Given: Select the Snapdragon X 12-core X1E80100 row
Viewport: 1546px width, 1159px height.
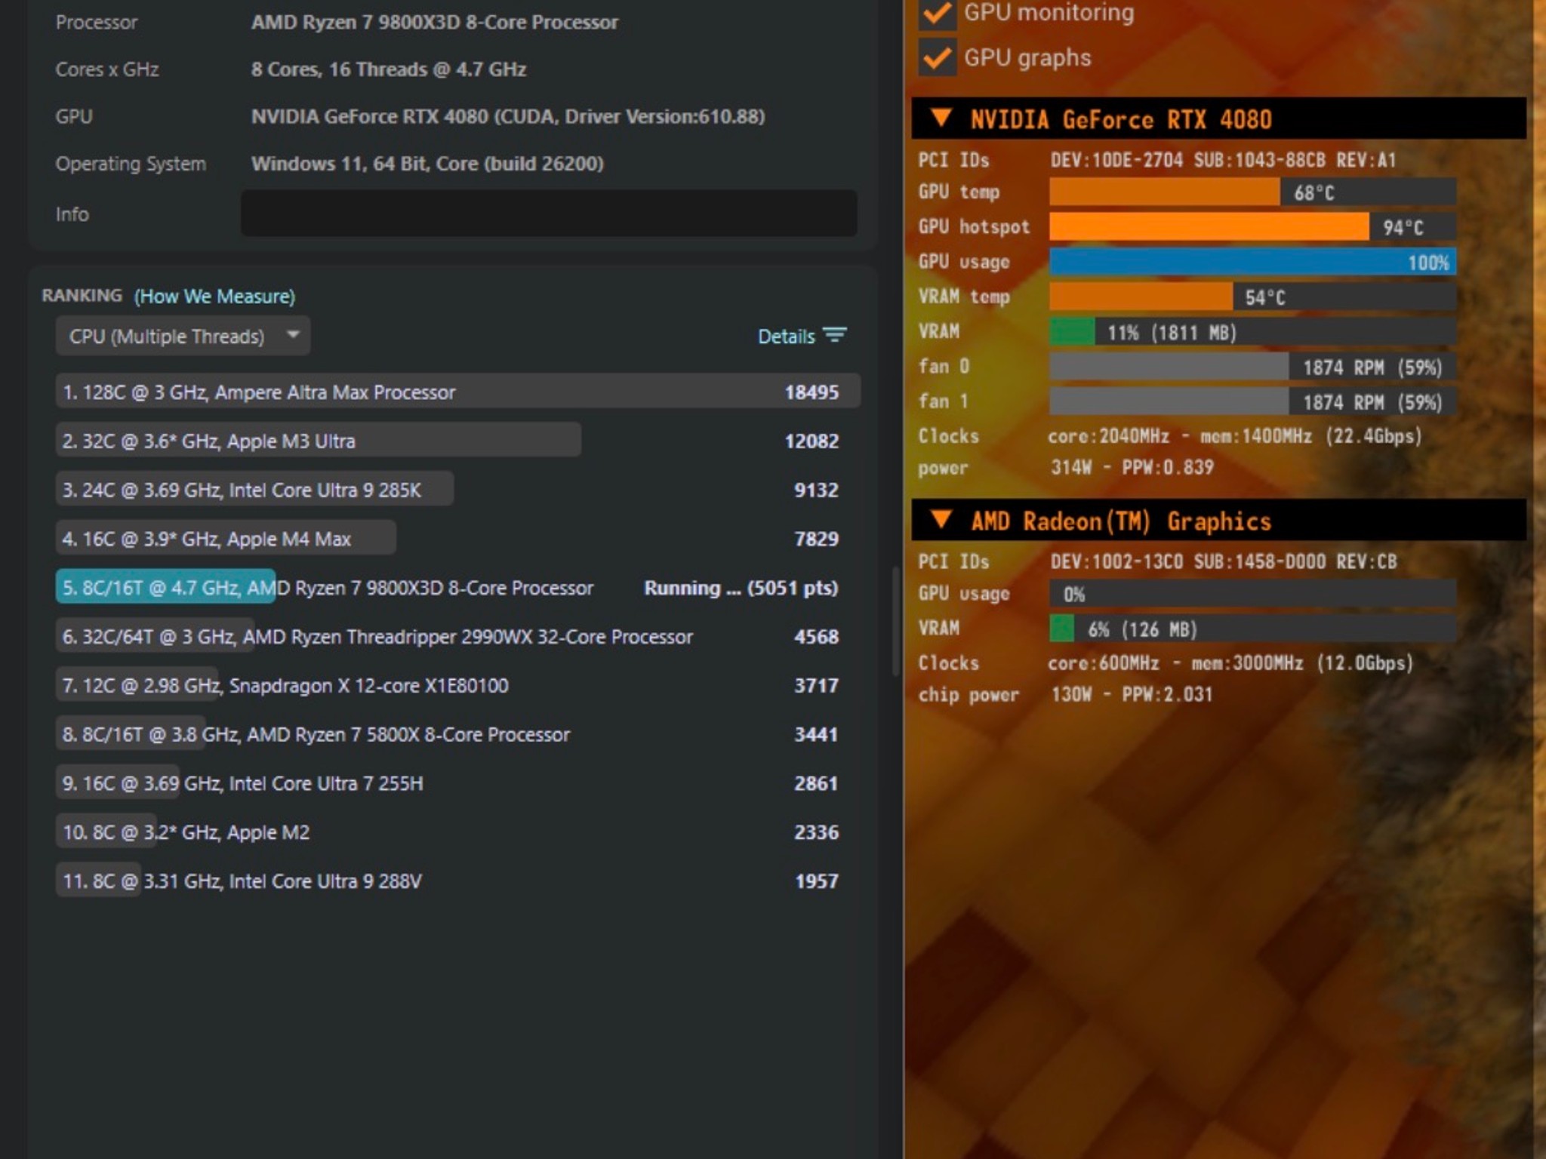Looking at the screenshot, I should (458, 685).
